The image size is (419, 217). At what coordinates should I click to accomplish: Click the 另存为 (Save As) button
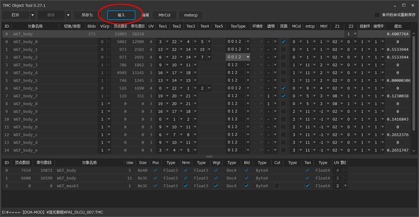tap(87, 15)
